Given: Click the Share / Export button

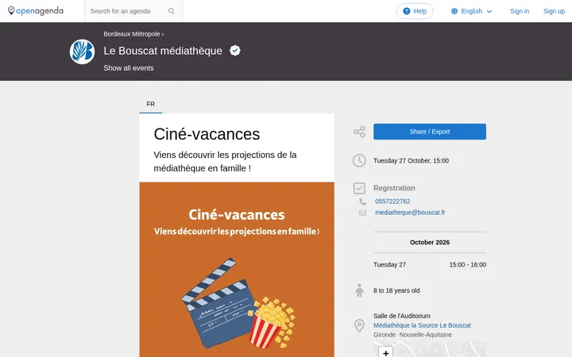Looking at the screenshot, I should click(x=429, y=132).
